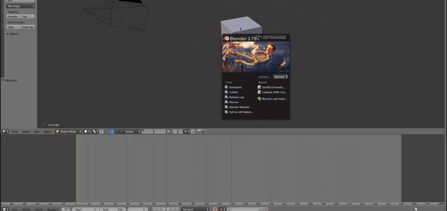Toggle the timeline preview range clock icon
The width and height of the screenshot is (447, 211).
click(63, 209)
